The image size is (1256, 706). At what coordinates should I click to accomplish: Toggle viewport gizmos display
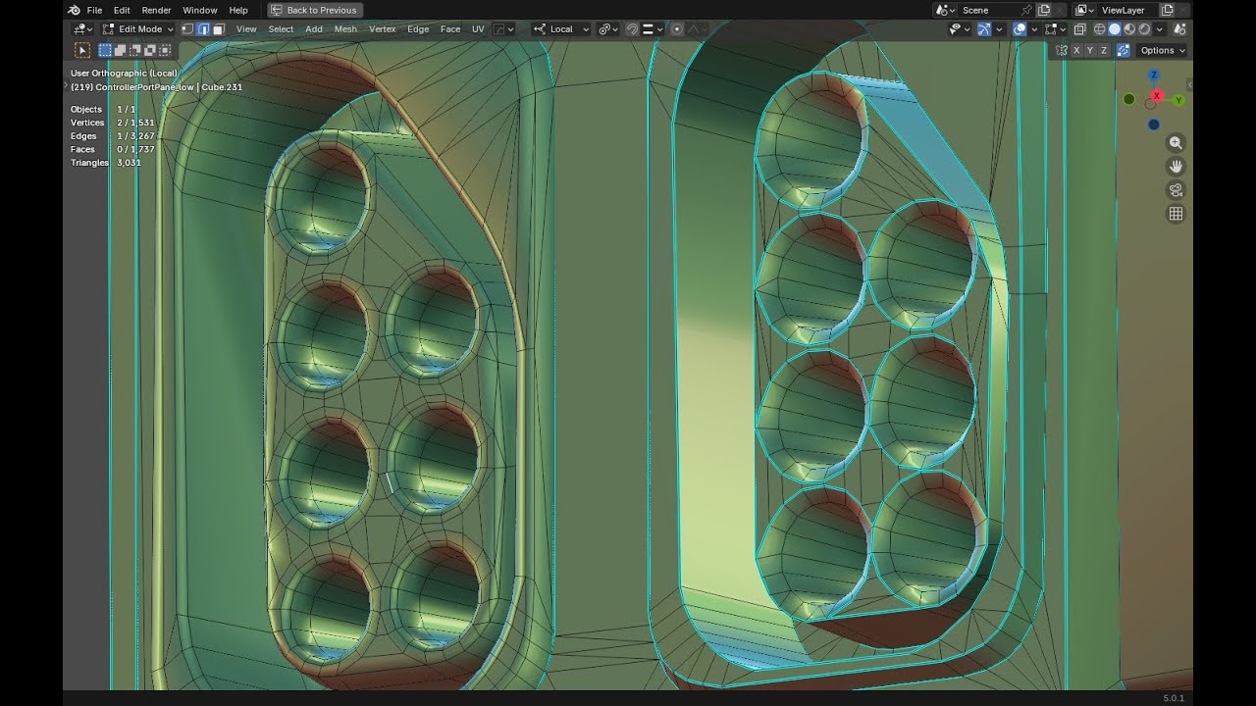click(x=984, y=29)
